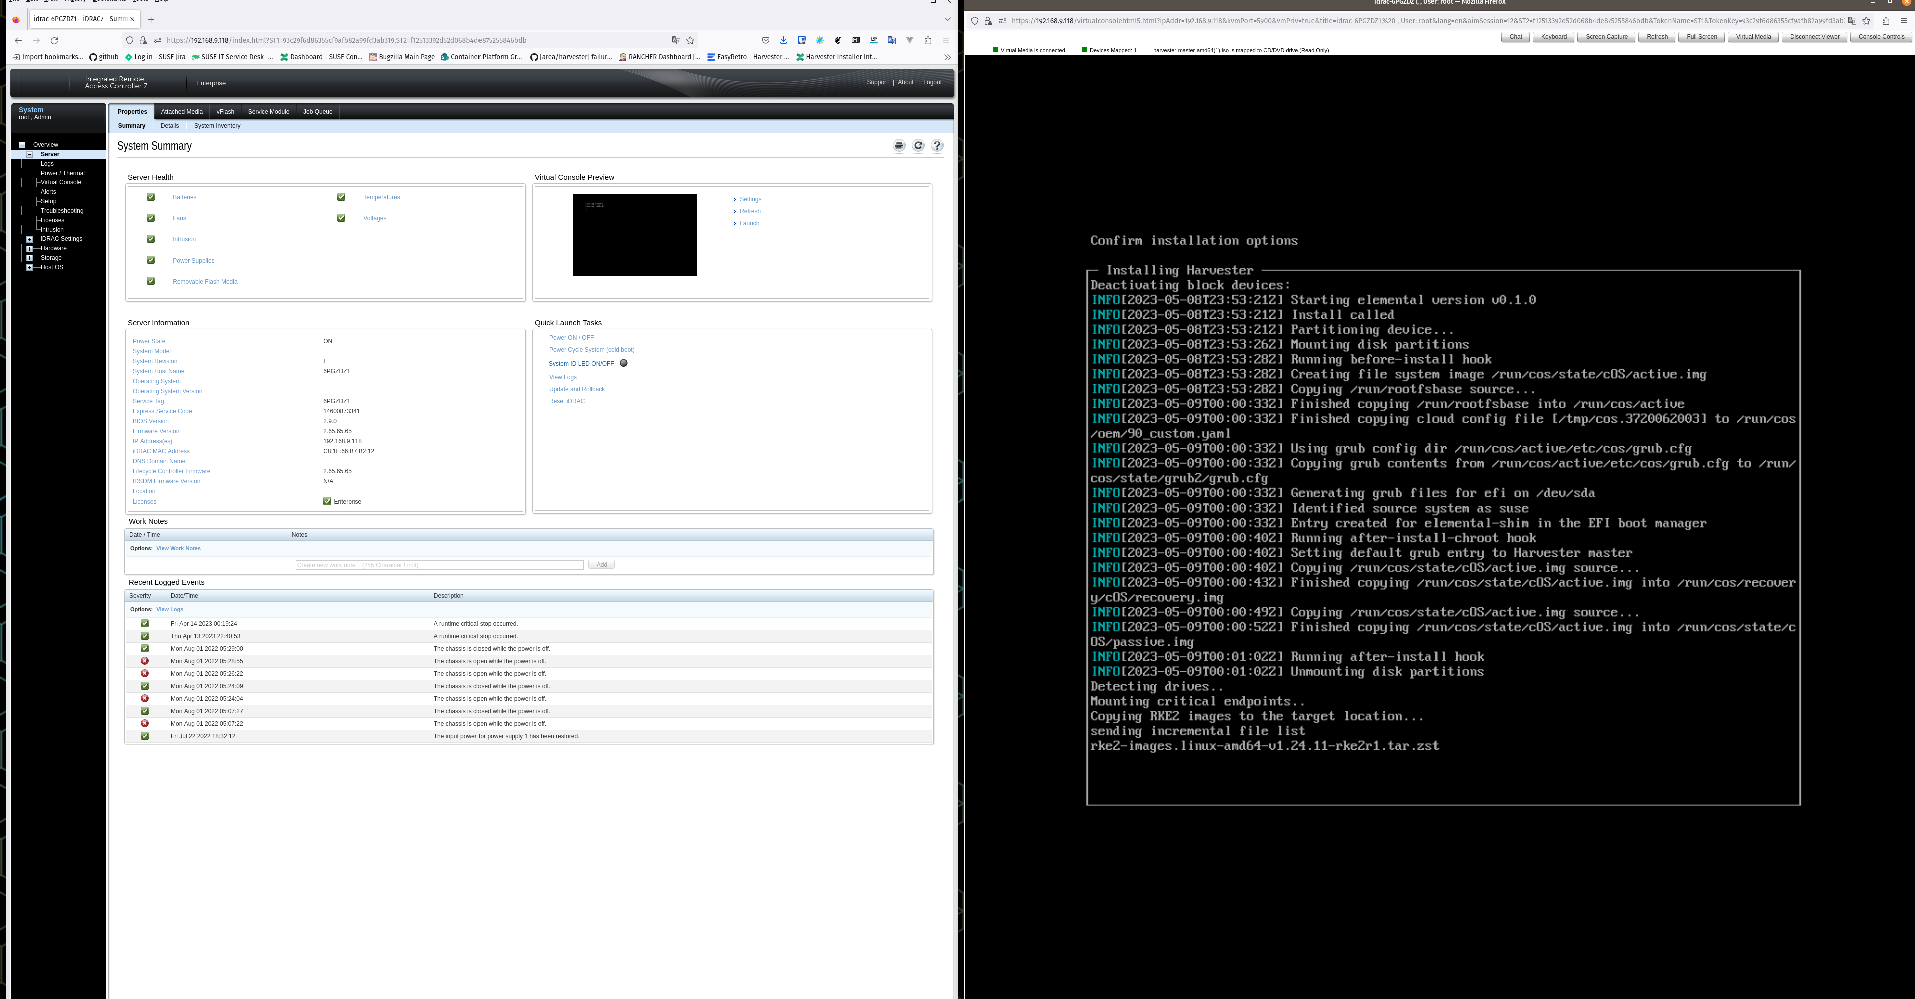This screenshot has width=1915, height=999.
Task: Open Troubleshooting in the sidebar tree
Action: 62,211
